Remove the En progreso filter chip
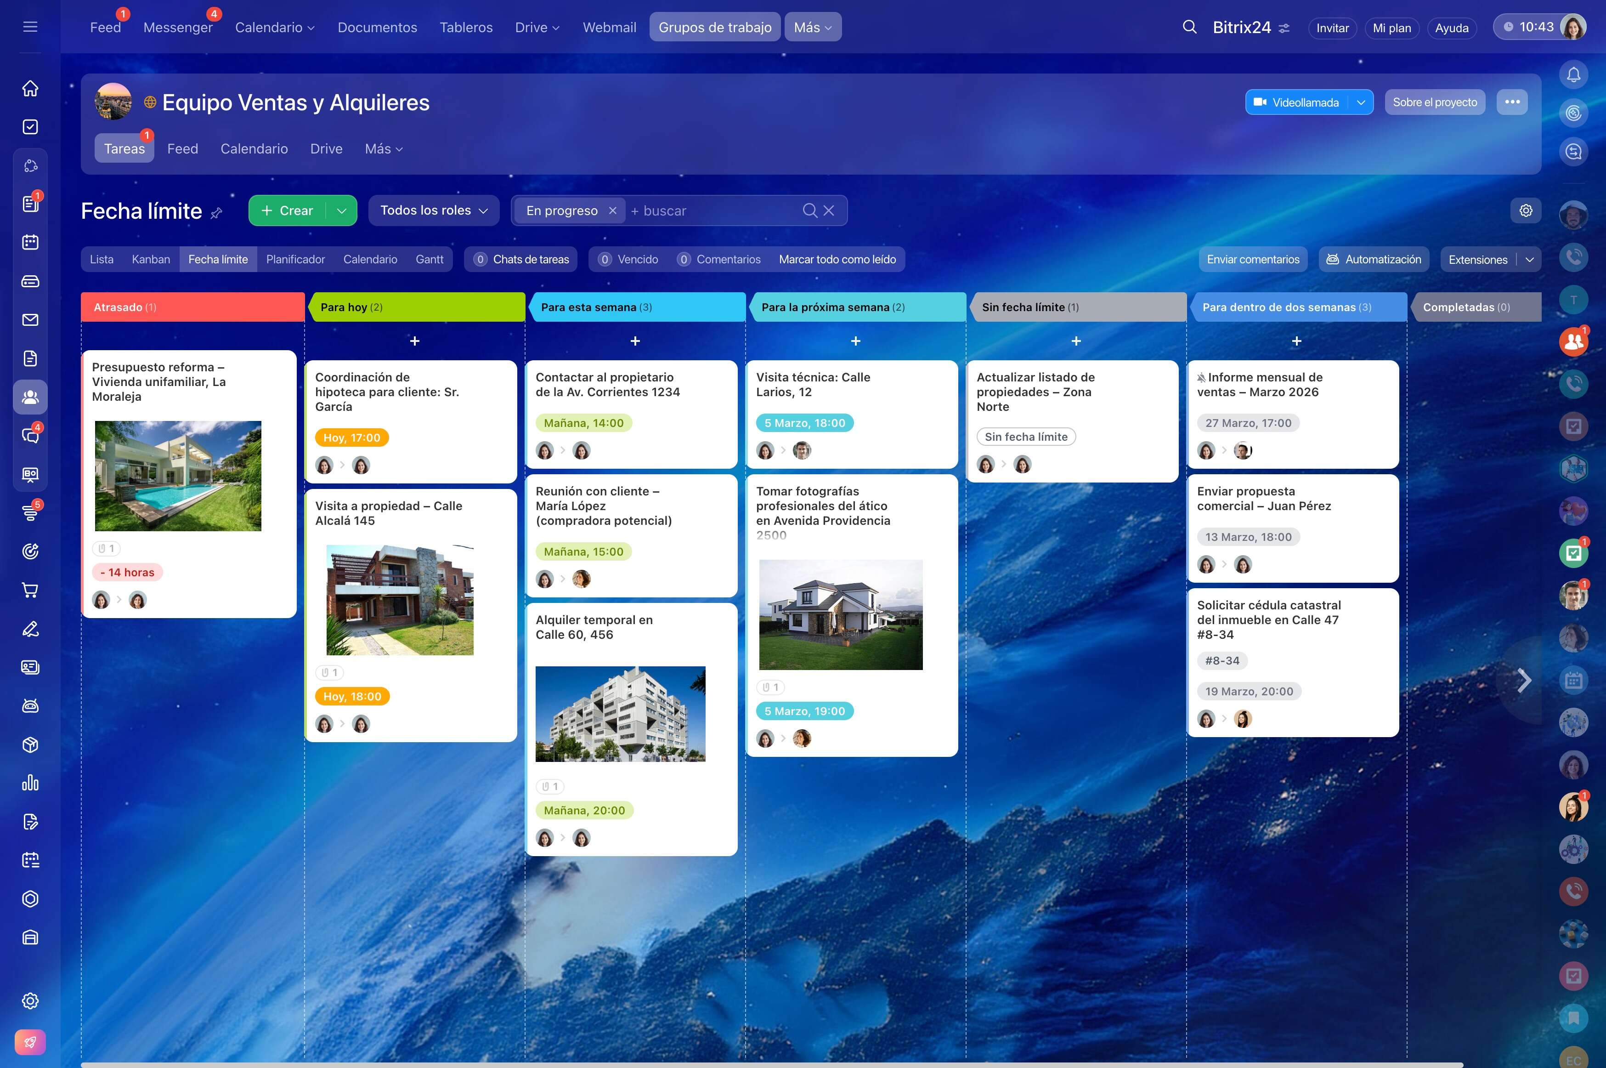This screenshot has height=1068, width=1606. click(613, 210)
